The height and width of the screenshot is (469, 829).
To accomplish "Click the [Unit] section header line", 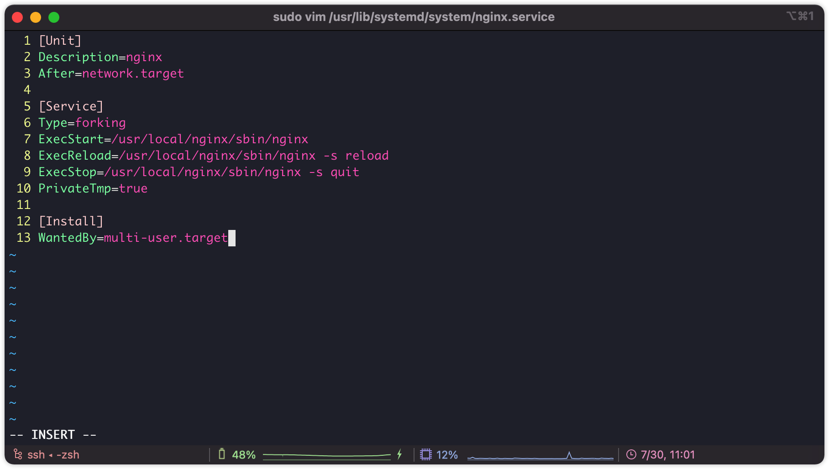I will pyautogui.click(x=60, y=41).
